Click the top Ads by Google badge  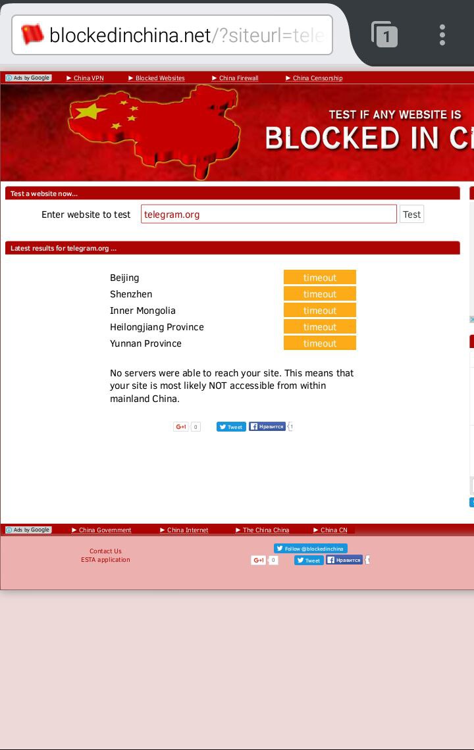pos(29,78)
